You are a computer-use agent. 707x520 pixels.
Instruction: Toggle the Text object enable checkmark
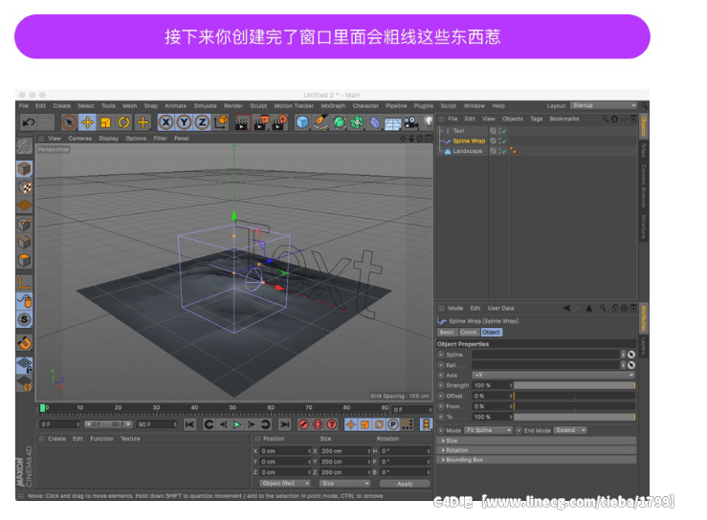[x=504, y=131]
